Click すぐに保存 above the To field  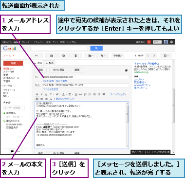[x=58, y=70]
